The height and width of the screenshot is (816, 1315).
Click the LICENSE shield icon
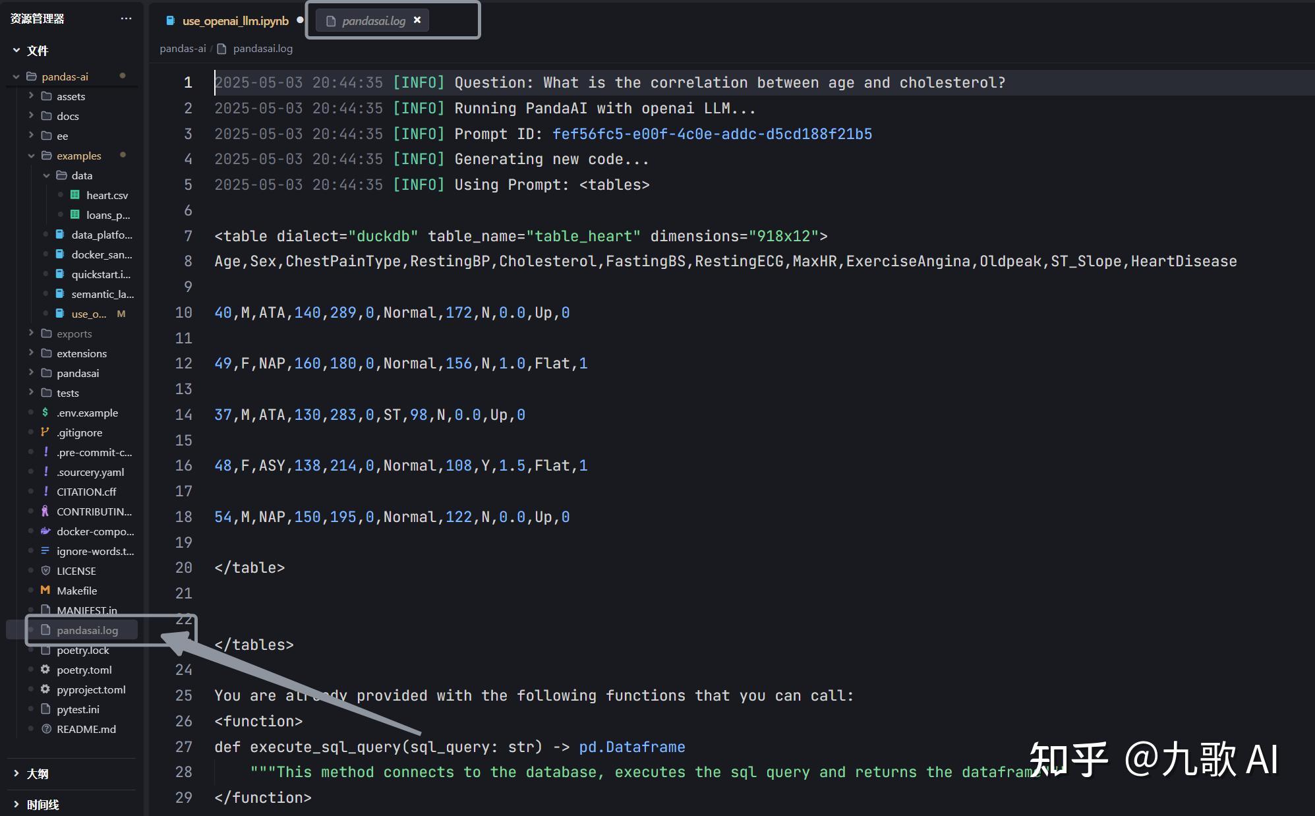[45, 571]
